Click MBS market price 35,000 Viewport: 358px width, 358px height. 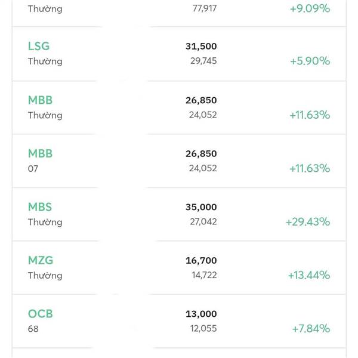point(201,207)
